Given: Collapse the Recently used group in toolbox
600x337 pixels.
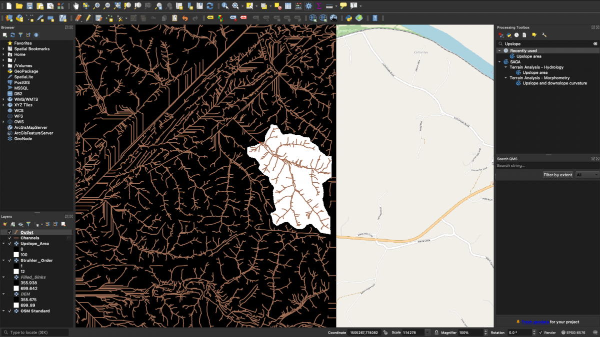Looking at the screenshot, I should [499, 50].
